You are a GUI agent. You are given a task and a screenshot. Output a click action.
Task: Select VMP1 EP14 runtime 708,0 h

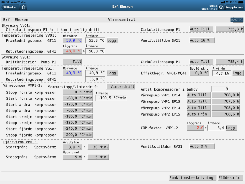225,95
